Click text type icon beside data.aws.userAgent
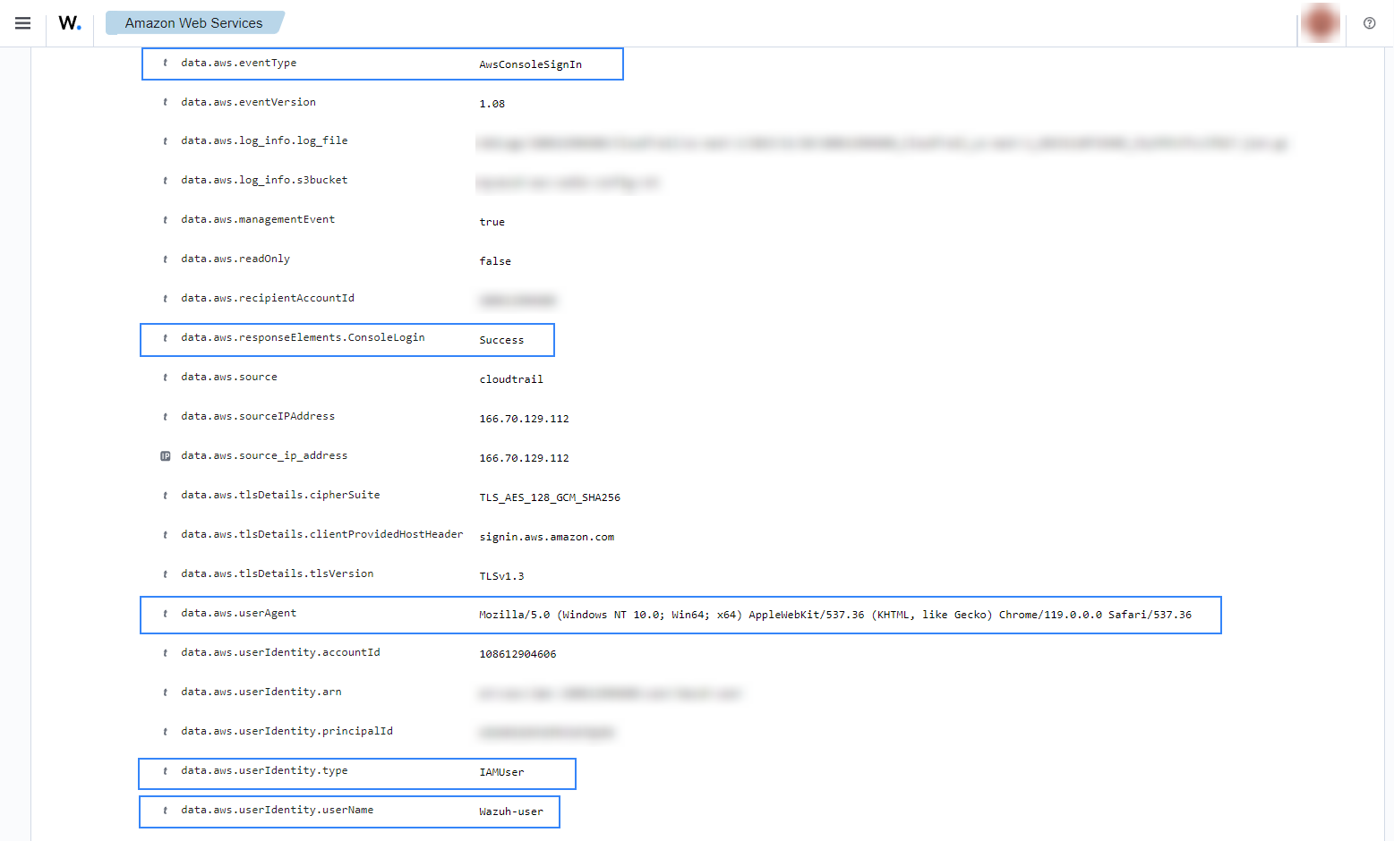The width and height of the screenshot is (1394, 841). (166, 614)
